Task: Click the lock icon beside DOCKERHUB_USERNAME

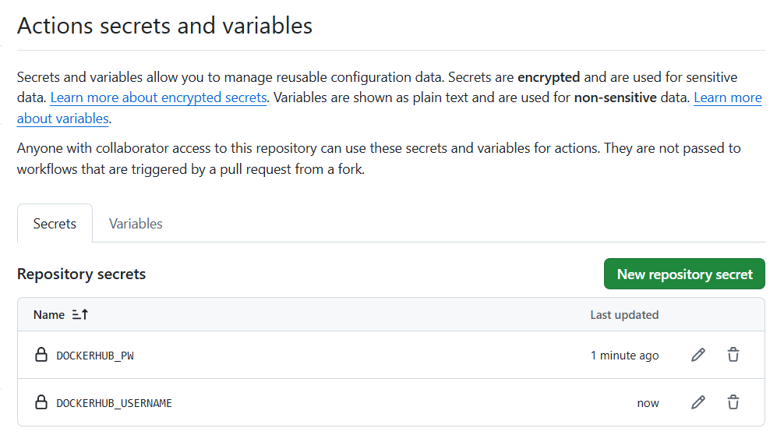Action: tap(41, 402)
